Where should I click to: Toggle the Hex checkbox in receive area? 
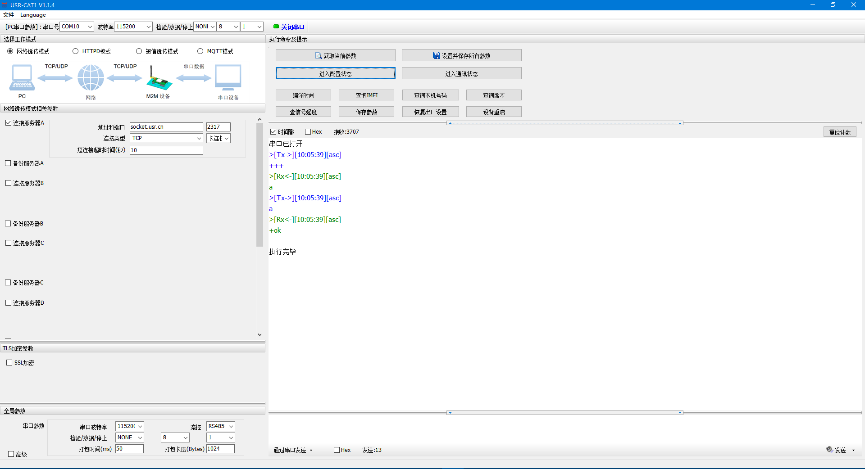308,132
